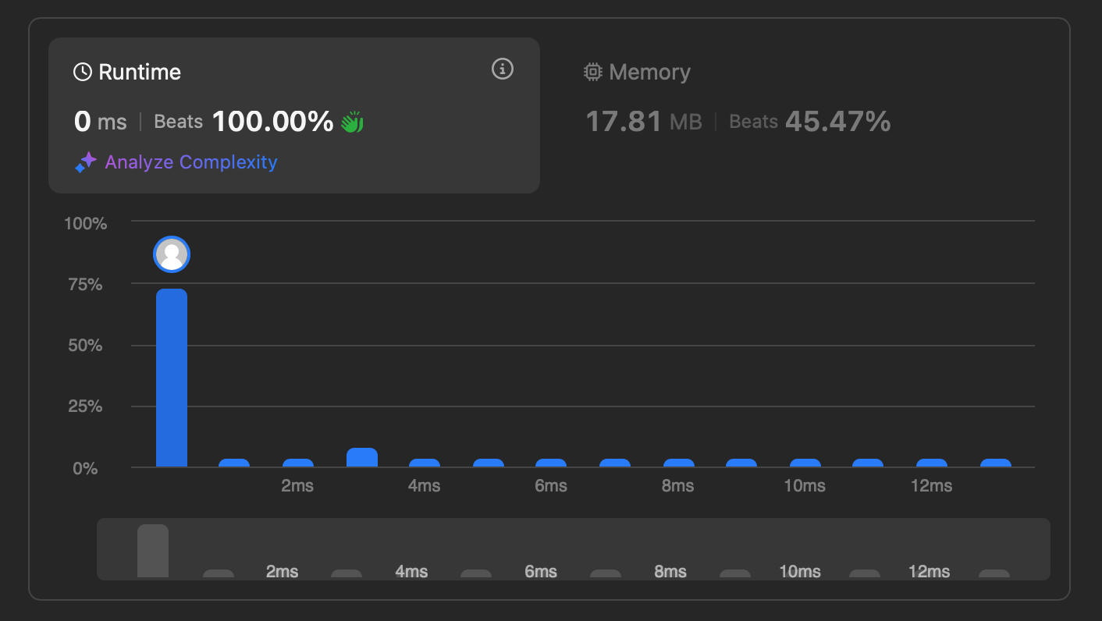
Task: Click the "10ms" label on the main chart axis
Action: coord(805,486)
